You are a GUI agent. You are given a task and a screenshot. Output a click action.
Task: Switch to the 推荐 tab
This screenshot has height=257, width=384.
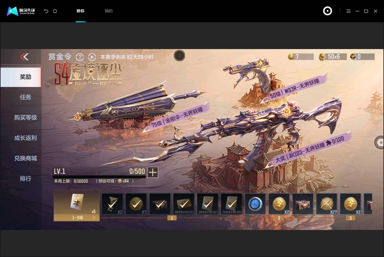coord(80,11)
